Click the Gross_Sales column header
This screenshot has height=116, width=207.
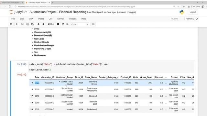click(x=146, y=77)
